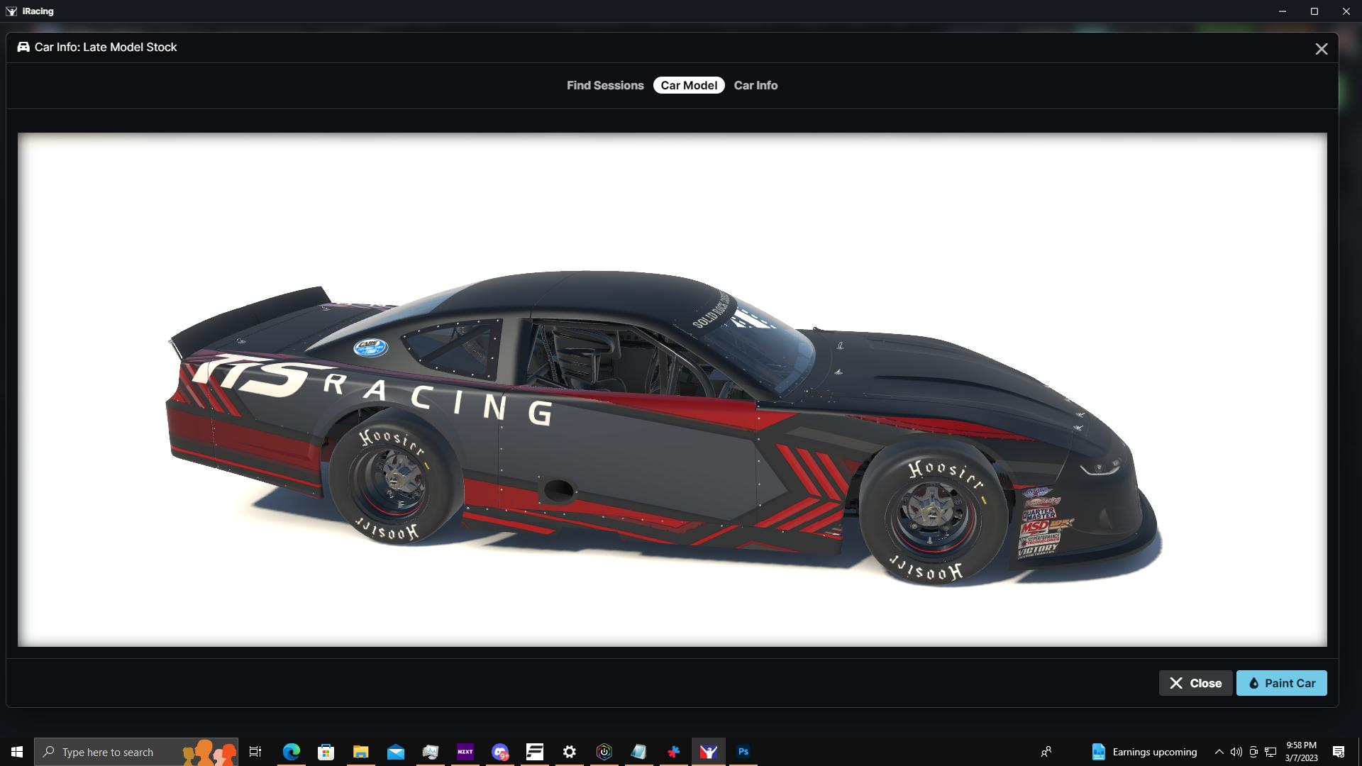
Task: Switch to the Find Sessions tab
Action: click(x=604, y=85)
